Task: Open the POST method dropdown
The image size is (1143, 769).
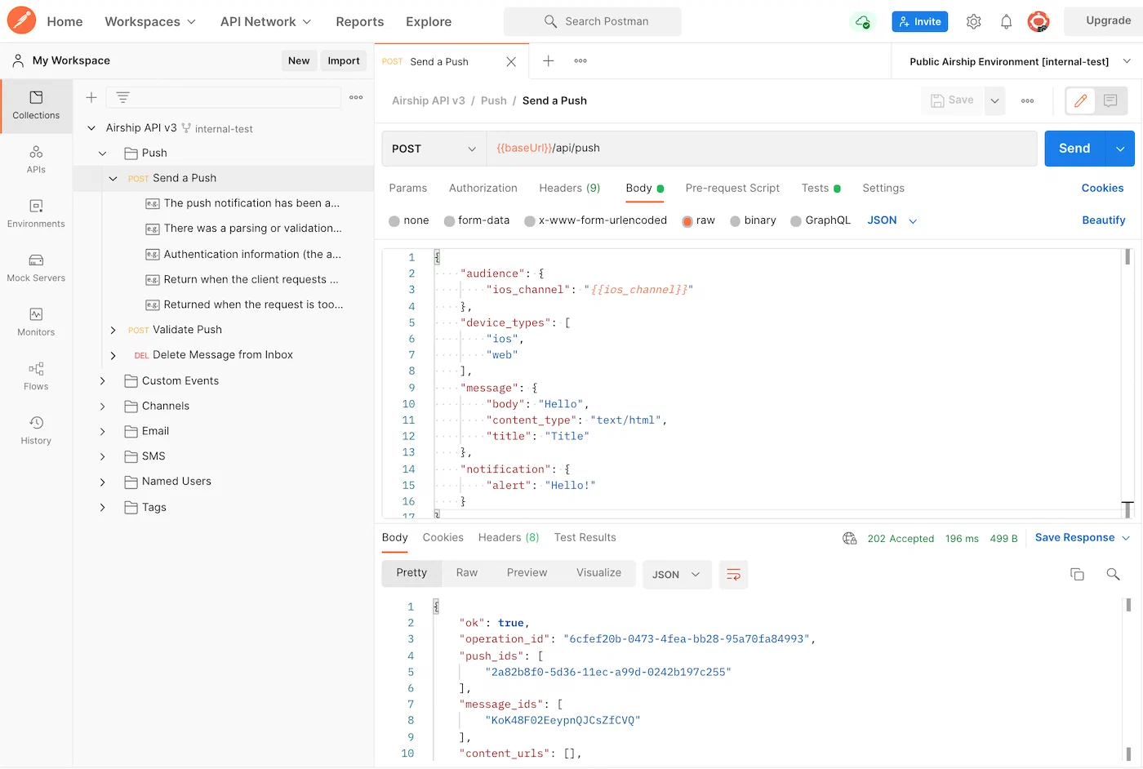Action: tap(434, 149)
